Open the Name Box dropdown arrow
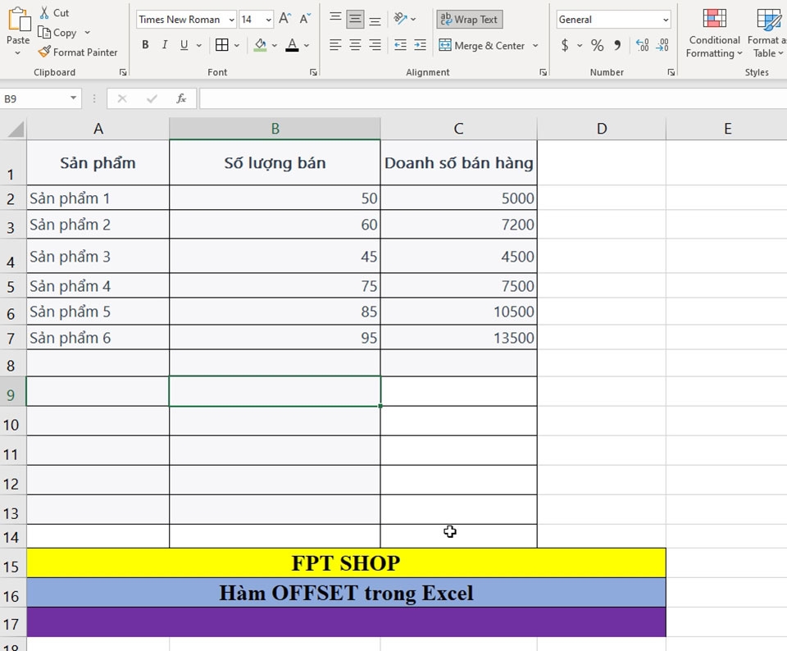The image size is (787, 651). (73, 98)
